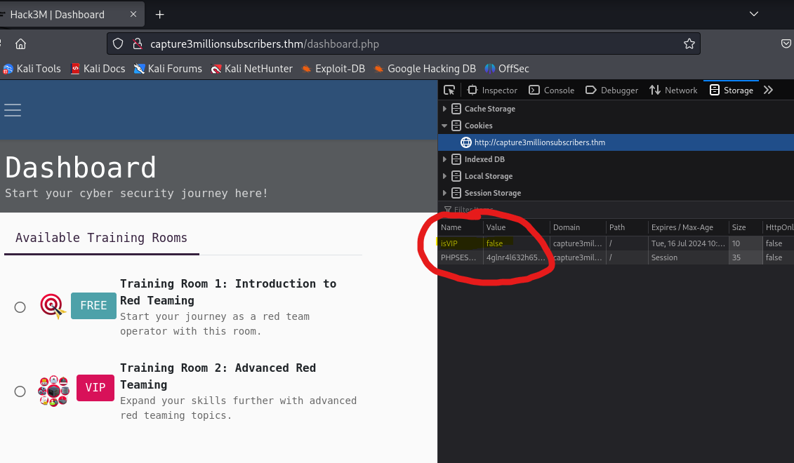Select the isVIP cookie row
Image resolution: width=794 pixels, height=463 pixels.
click(463, 243)
